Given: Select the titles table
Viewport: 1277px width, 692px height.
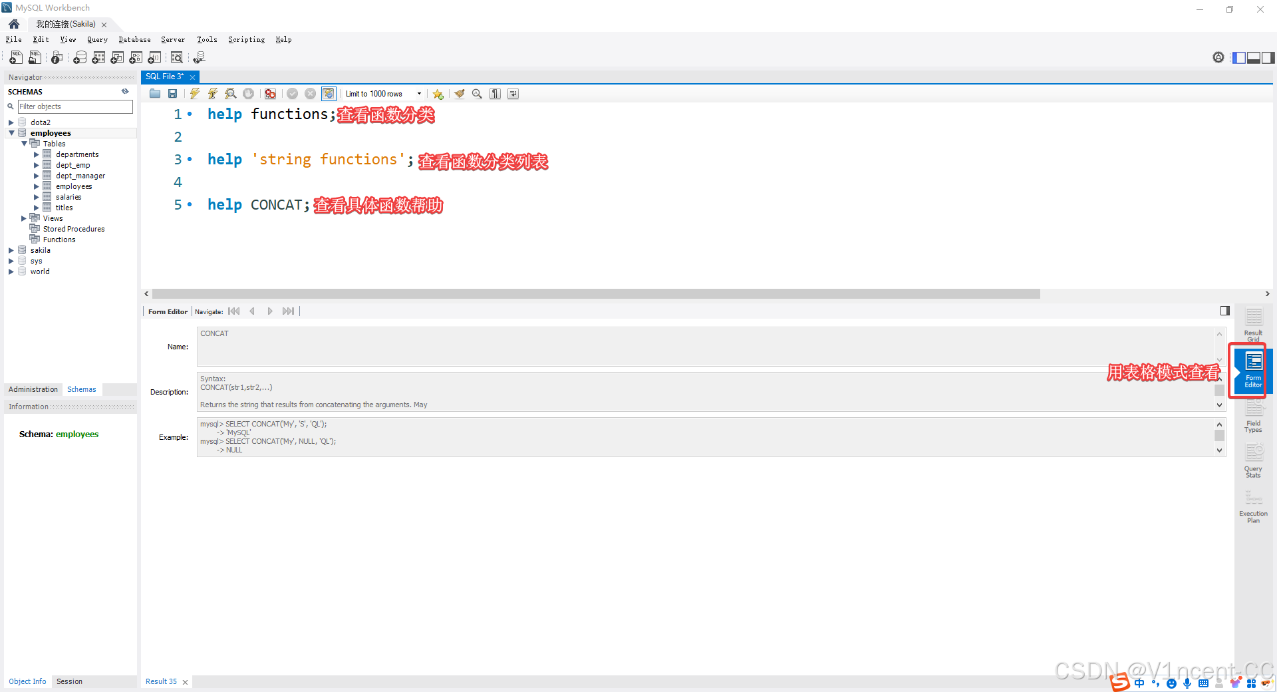Looking at the screenshot, I should click(x=65, y=208).
